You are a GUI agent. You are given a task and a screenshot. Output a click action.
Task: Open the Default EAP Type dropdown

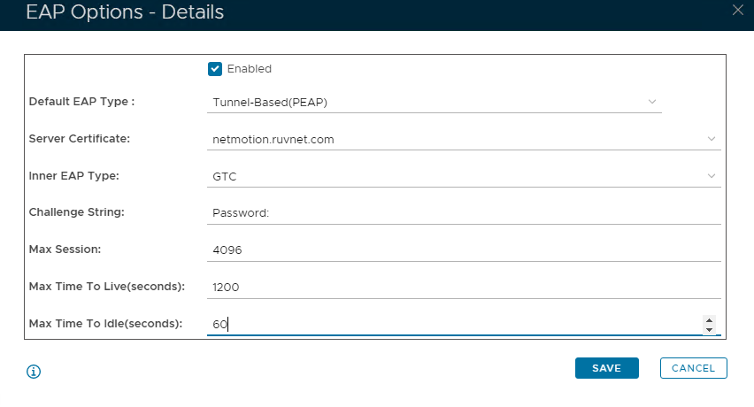[434, 102]
